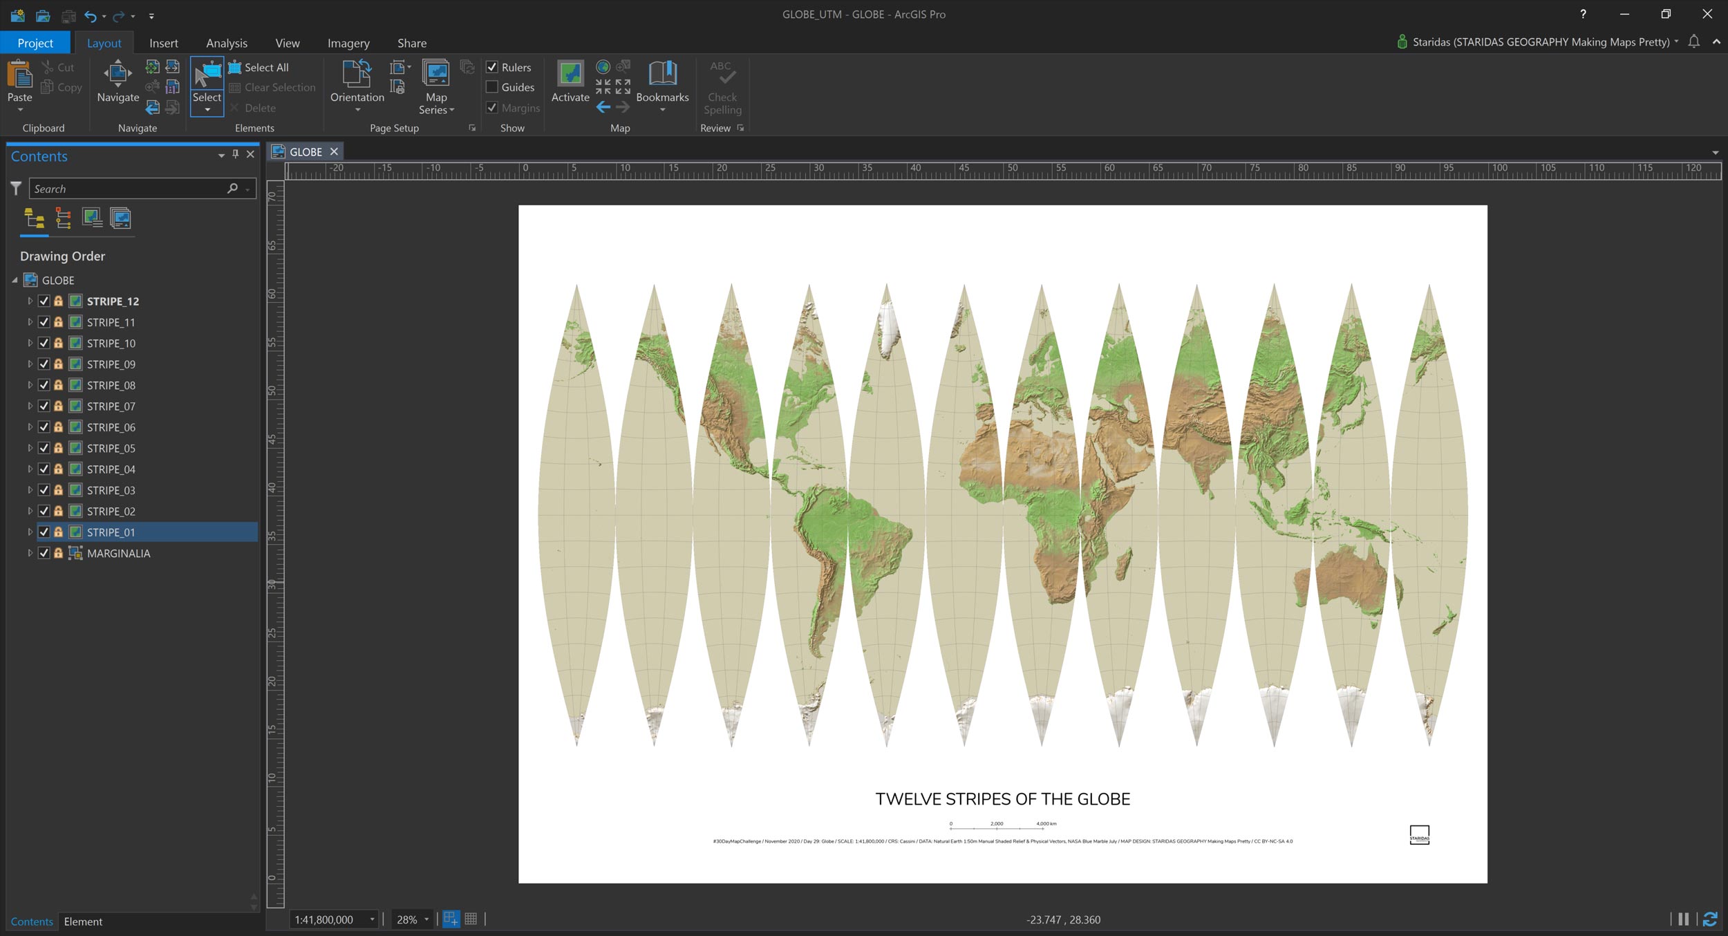Image resolution: width=1728 pixels, height=936 pixels.
Task: Click the Map Series icon
Action: coord(435,73)
